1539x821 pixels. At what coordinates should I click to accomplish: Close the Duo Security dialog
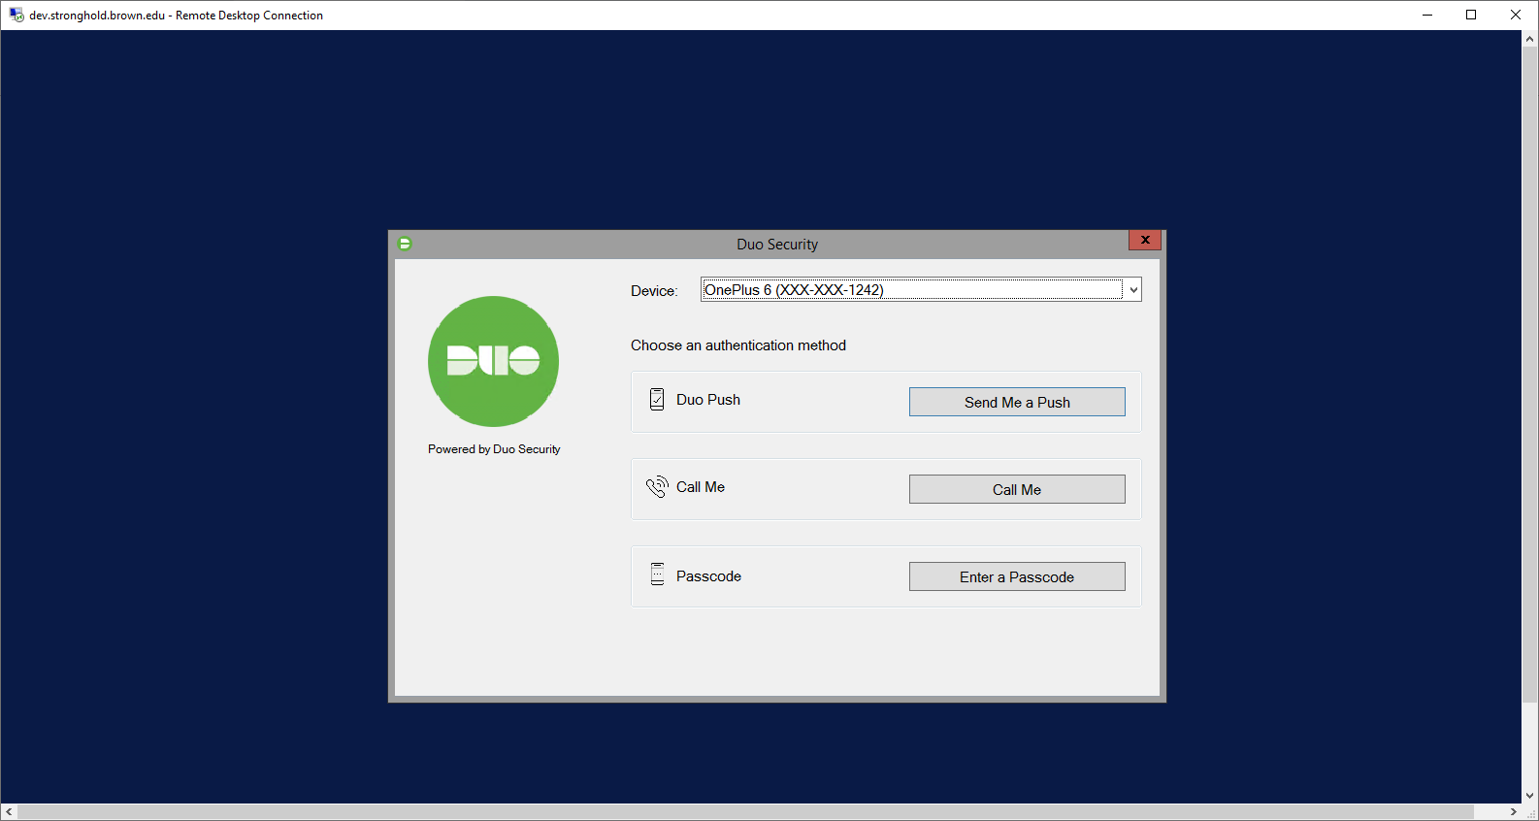click(1145, 240)
